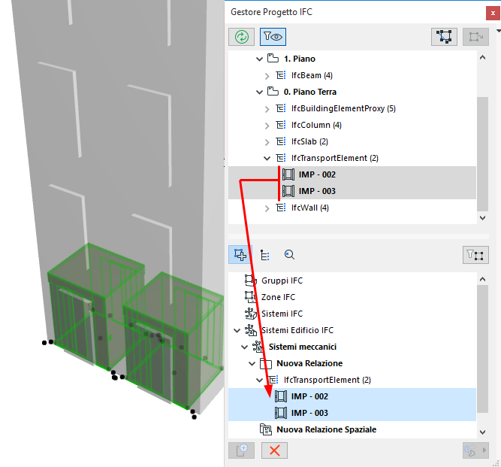501x467 pixels.
Task: Expand the IfcColumn (4) node
Action: pyautogui.click(x=267, y=126)
